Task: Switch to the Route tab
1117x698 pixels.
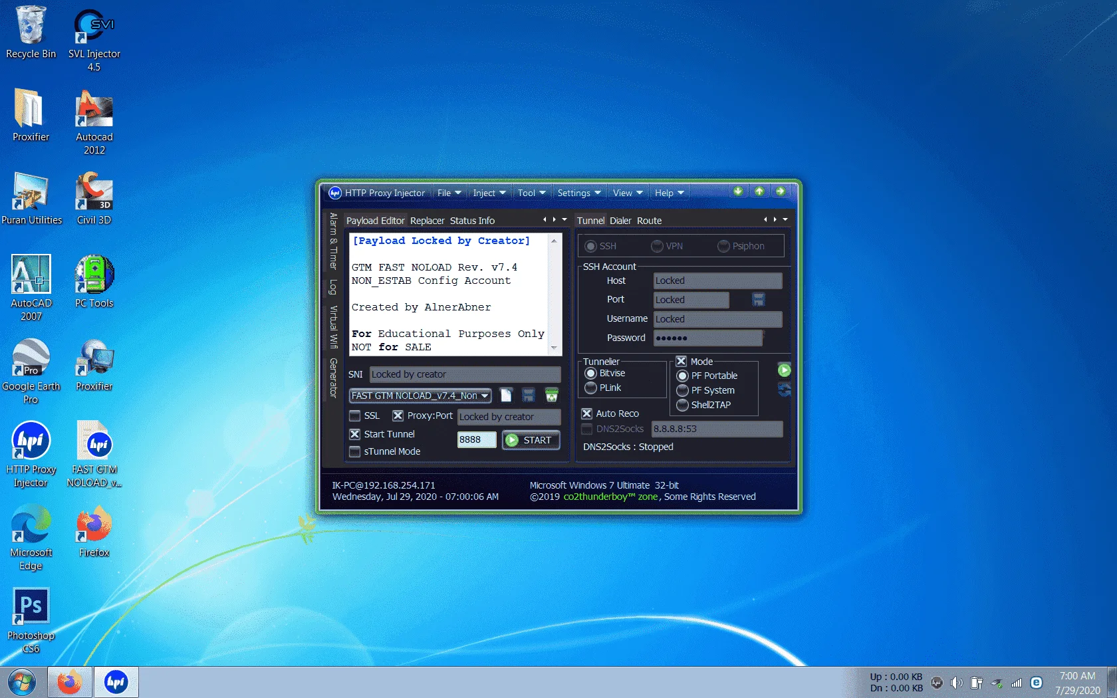Action: (x=649, y=221)
